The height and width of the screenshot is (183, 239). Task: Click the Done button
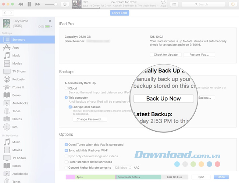tap(221, 177)
